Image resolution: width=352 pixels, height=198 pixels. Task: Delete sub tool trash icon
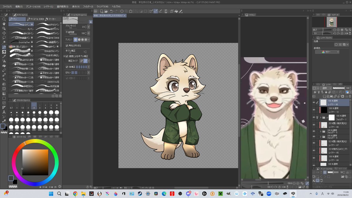click(x=60, y=96)
